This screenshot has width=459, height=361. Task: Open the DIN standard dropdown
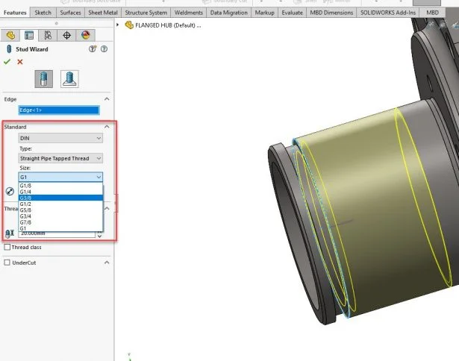(60, 138)
